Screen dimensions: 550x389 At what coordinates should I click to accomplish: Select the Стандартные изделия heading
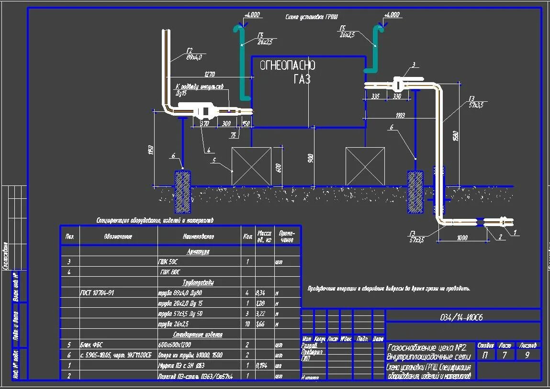pos(198,335)
